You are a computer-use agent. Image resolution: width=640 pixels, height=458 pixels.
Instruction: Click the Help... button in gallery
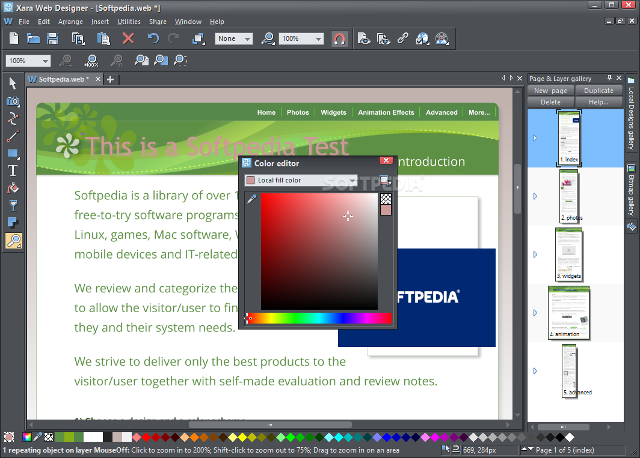598,102
